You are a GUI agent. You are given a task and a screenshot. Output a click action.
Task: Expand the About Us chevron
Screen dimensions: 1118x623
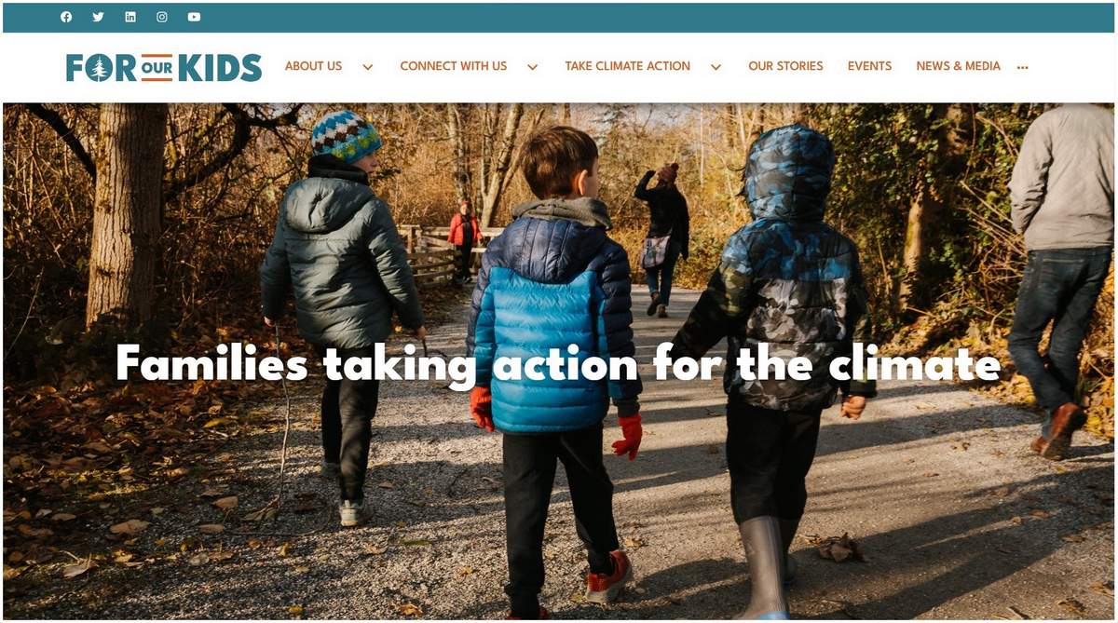[368, 67]
